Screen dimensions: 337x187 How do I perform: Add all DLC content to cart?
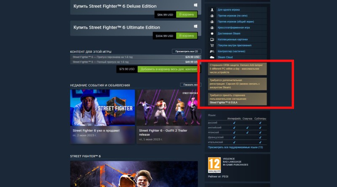click(x=169, y=69)
